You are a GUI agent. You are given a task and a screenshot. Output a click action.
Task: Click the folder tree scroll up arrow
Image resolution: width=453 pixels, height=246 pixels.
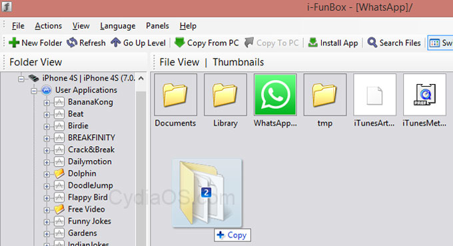pyautogui.click(x=141, y=78)
